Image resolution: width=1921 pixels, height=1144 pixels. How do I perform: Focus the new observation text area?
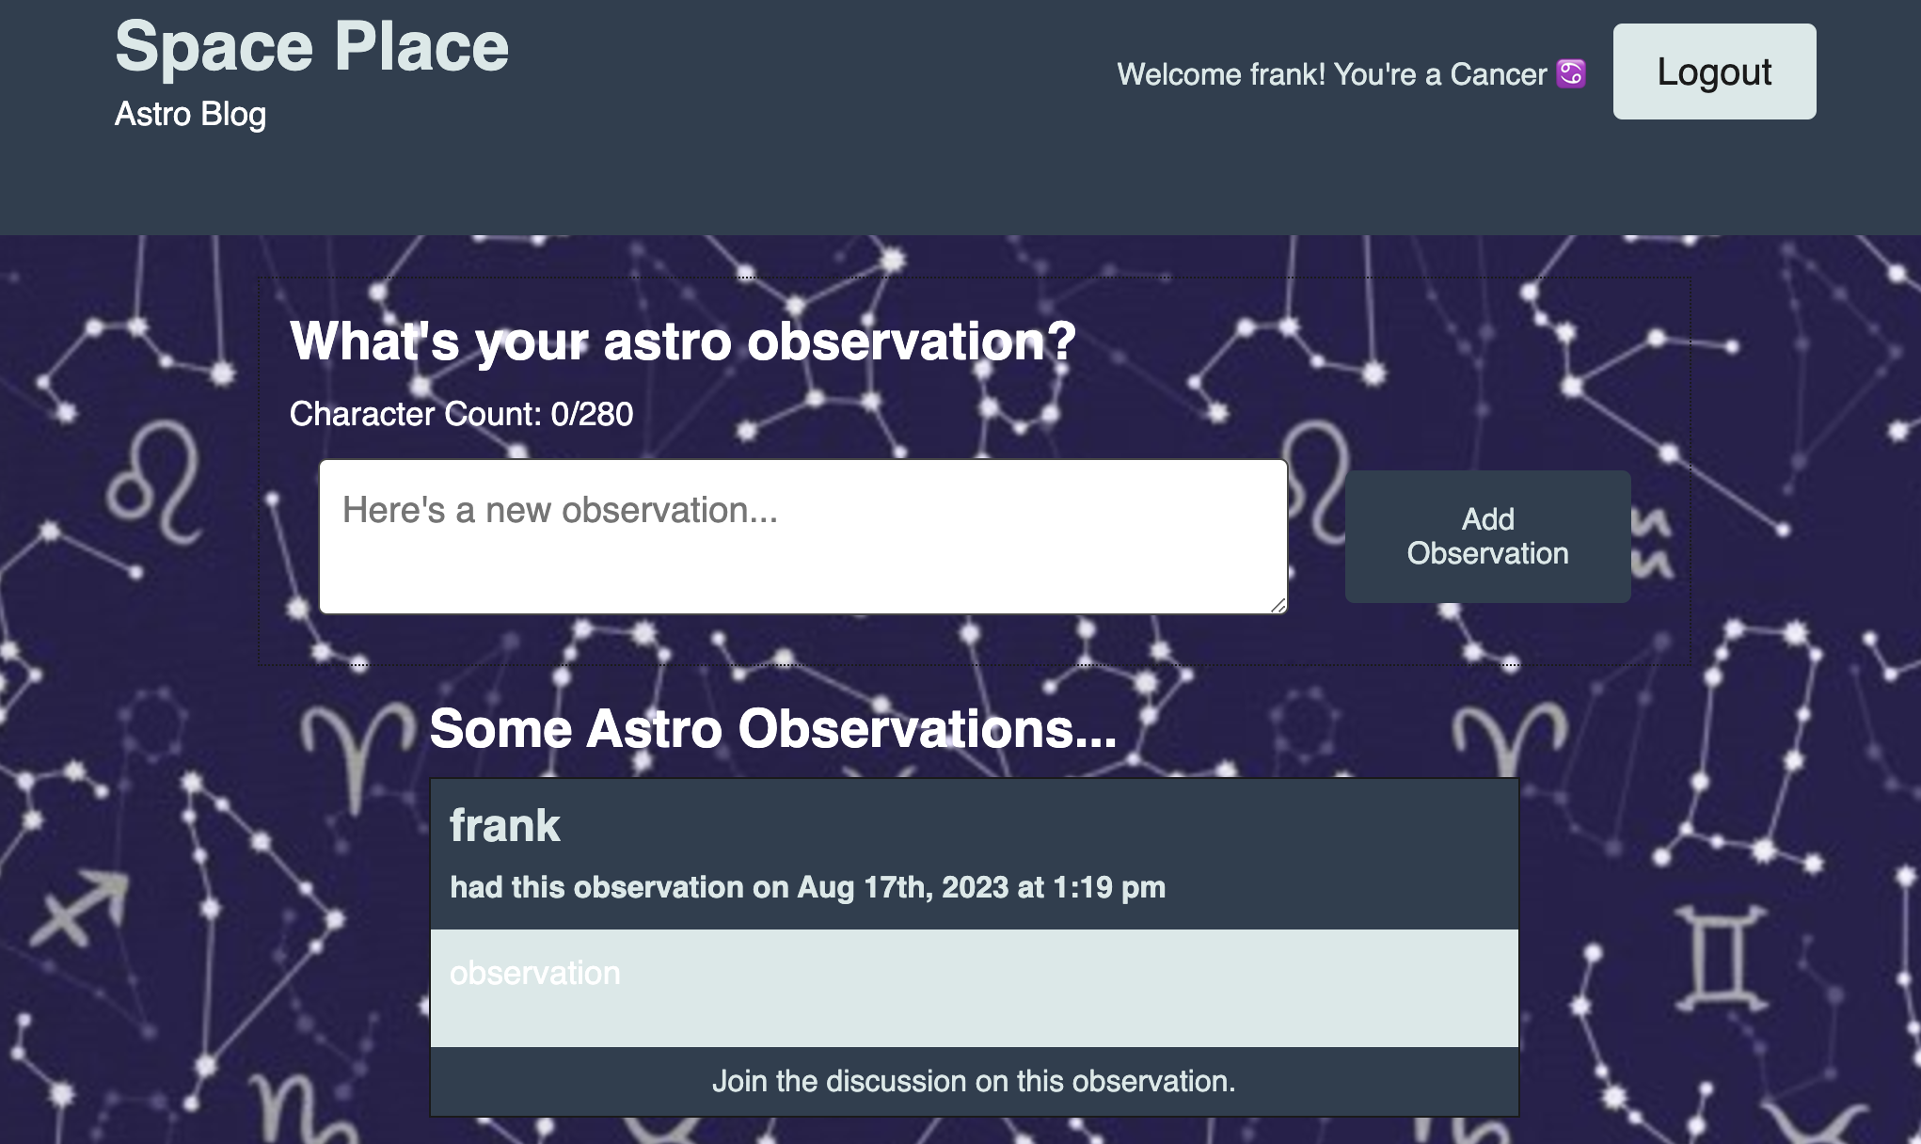point(802,536)
